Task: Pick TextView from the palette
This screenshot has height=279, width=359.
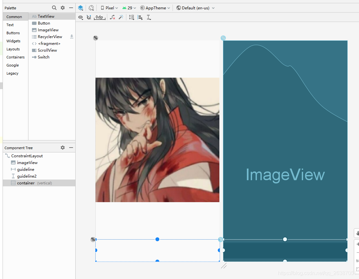Action: pyautogui.click(x=52, y=16)
